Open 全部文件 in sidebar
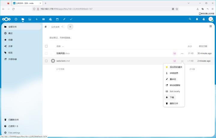Screen dimensions: 216x138 (x=22, y=27)
